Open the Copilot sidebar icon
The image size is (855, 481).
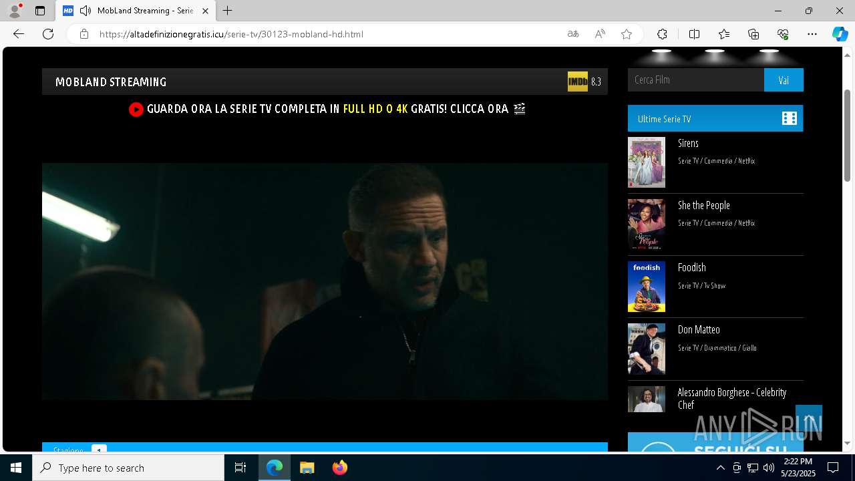tap(840, 34)
